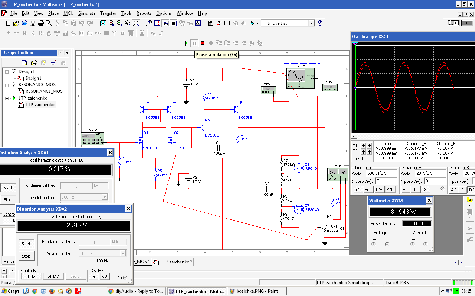Screen dimensions: 475x296
Task: Open XDA2 fundamental frequency kHz unit box
Action: pyautogui.click(x=119, y=242)
